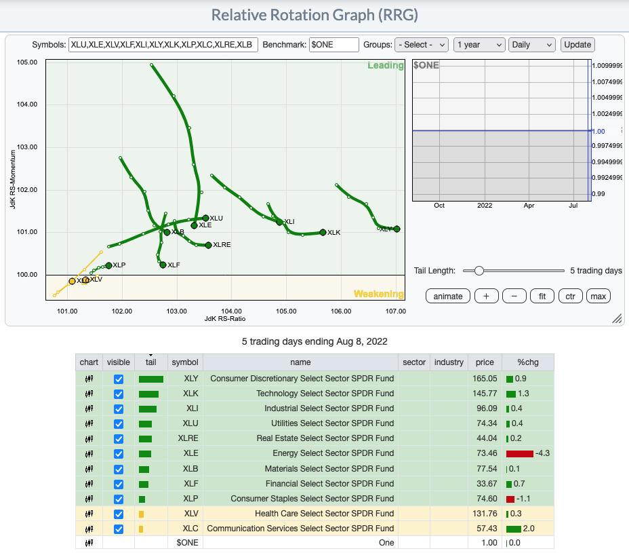Click the XLRE endpoint dot on graph
This screenshot has width=629, height=553.
pyautogui.click(x=208, y=245)
